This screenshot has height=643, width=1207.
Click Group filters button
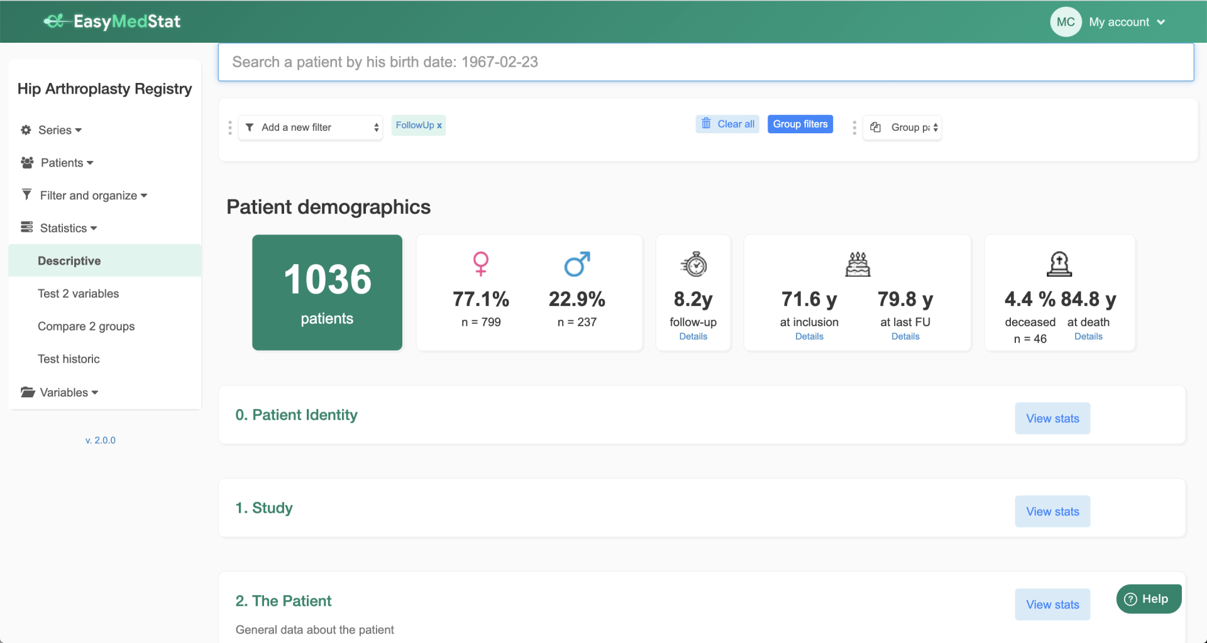800,124
